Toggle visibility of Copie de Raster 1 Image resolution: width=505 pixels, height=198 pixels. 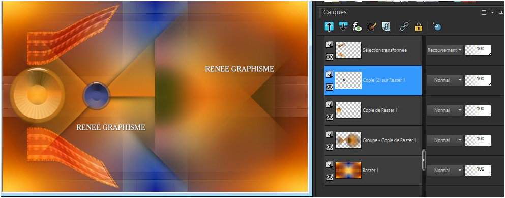(x=330, y=117)
